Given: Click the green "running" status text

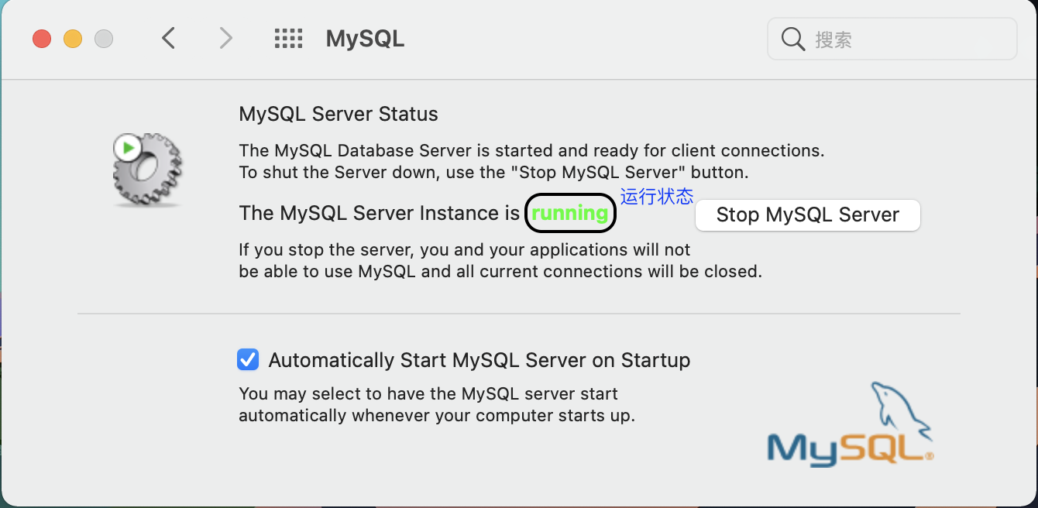Looking at the screenshot, I should pos(570,214).
